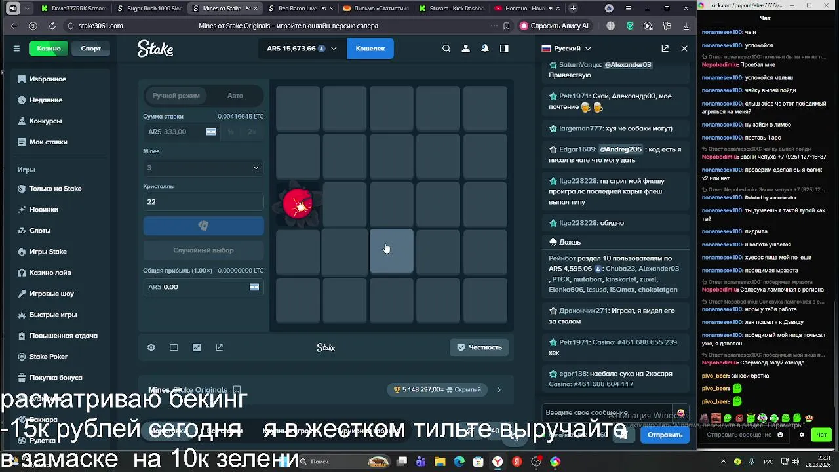The height and width of the screenshot is (472, 839).
Task: Open Microsoft Edge from taskbar
Action: (x=459, y=462)
